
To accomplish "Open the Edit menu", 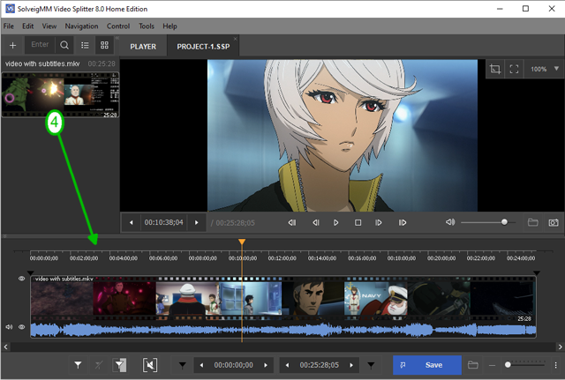I will pyautogui.click(x=27, y=26).
